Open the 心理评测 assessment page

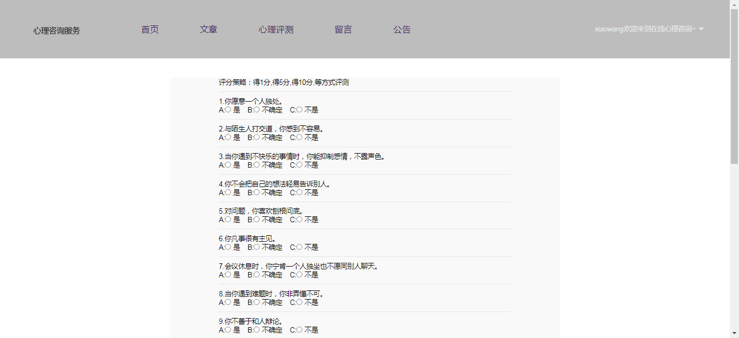click(x=276, y=30)
